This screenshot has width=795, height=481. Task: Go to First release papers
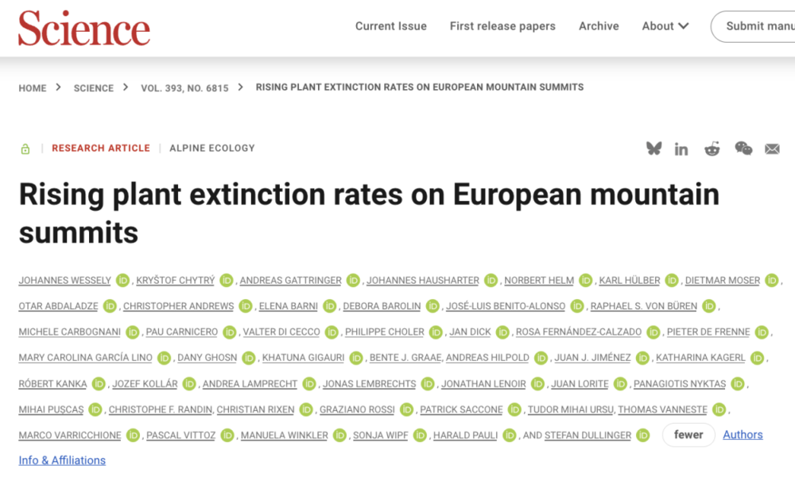(502, 26)
